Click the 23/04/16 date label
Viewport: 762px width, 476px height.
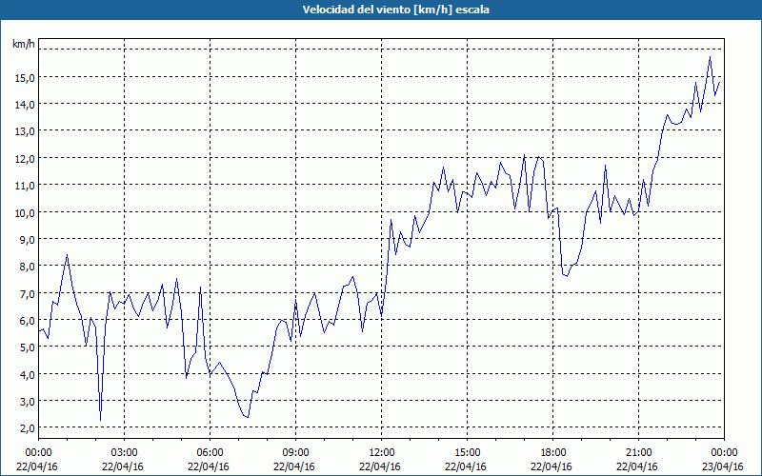(723, 466)
